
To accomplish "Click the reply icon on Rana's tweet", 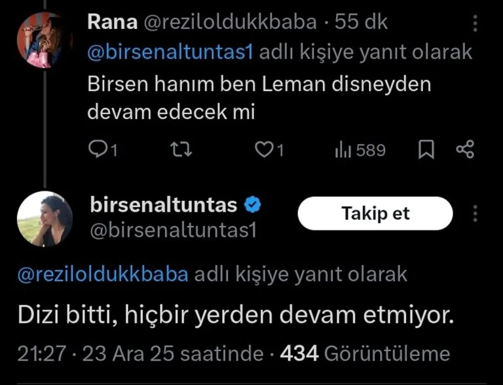I will click(98, 151).
